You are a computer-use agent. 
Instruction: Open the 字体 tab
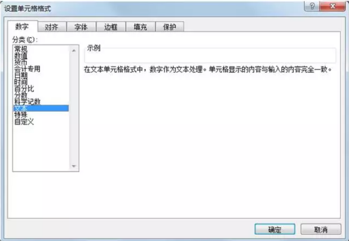[81, 27]
